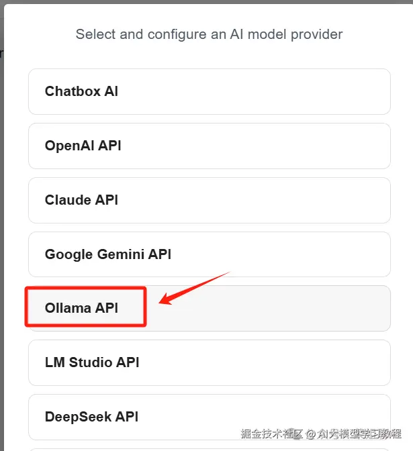Click the red highlight box around Ollama API
Image resolution: width=413 pixels, height=451 pixels.
[85, 289]
